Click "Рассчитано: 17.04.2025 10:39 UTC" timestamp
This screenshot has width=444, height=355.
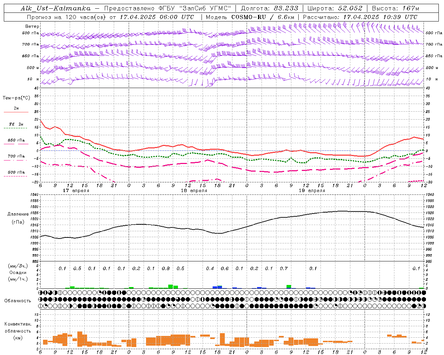coord(360,17)
